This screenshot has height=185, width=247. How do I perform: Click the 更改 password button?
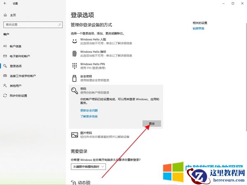(151, 124)
